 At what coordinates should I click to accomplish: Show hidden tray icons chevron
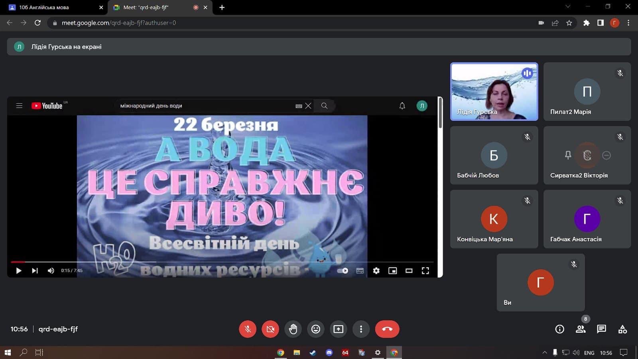tap(544, 353)
